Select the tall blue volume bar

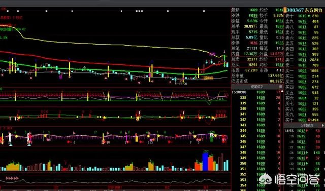pos(205,162)
